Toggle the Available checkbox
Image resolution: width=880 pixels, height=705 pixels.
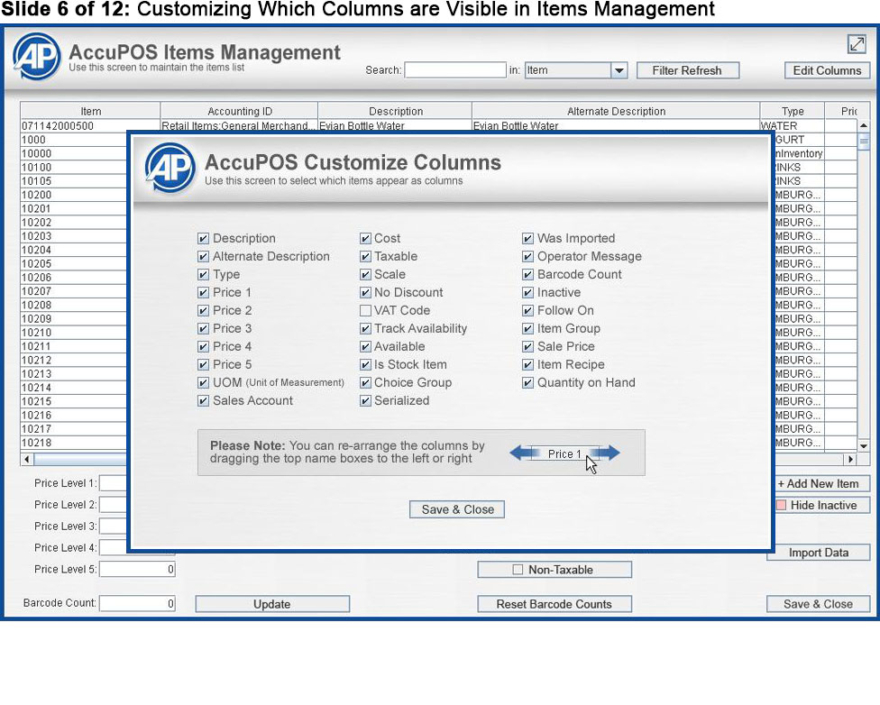pyautogui.click(x=365, y=346)
